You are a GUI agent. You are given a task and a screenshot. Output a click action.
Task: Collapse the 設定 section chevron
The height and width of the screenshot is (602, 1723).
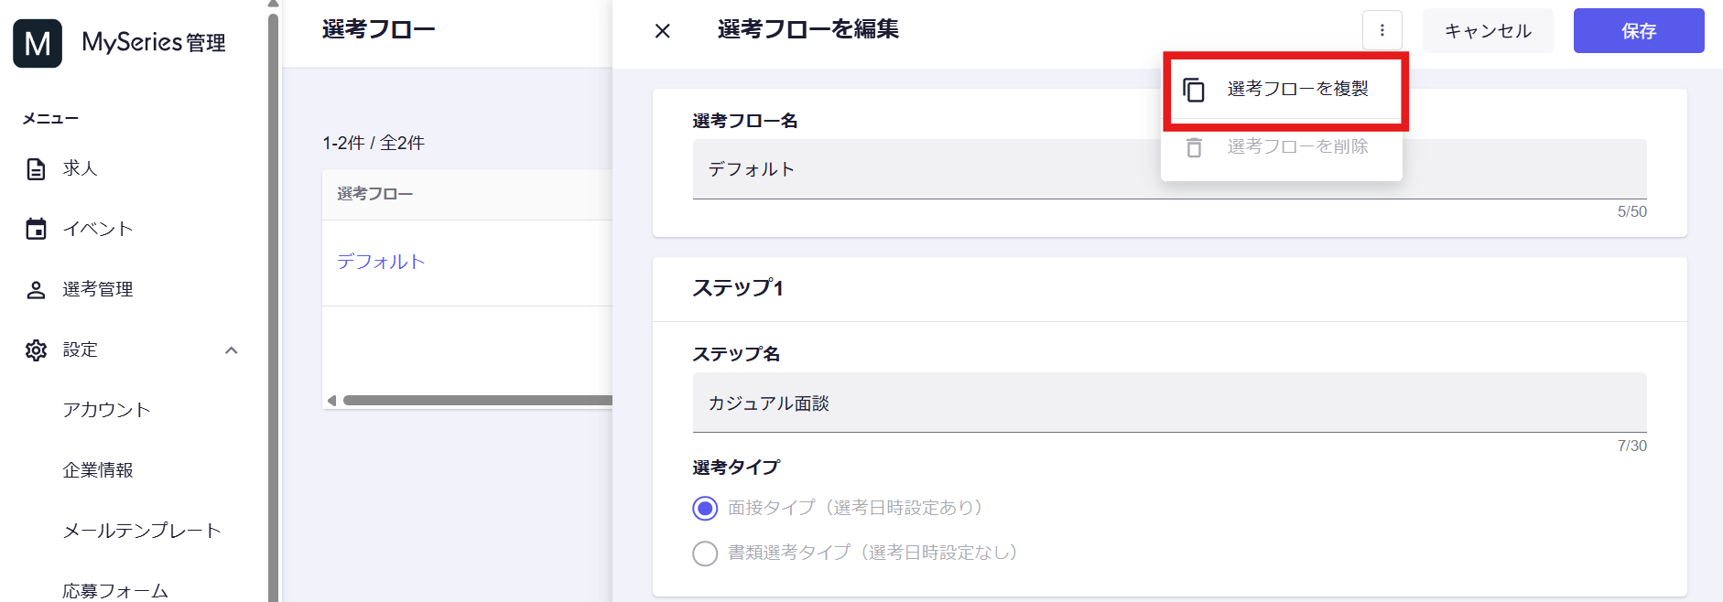(232, 349)
